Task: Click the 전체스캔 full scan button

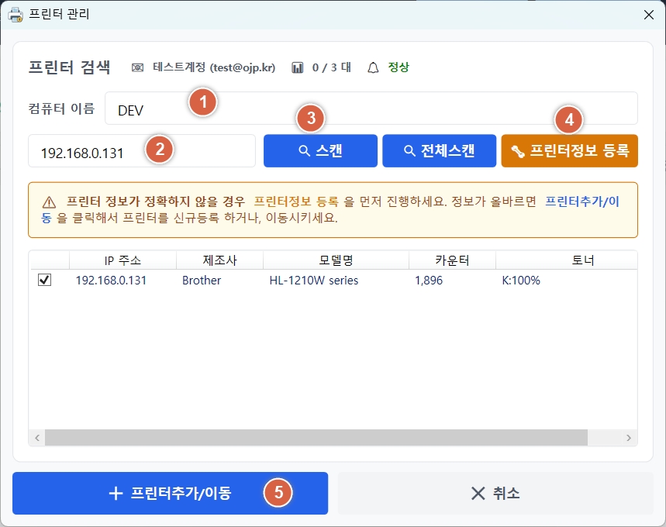Action: pos(439,151)
